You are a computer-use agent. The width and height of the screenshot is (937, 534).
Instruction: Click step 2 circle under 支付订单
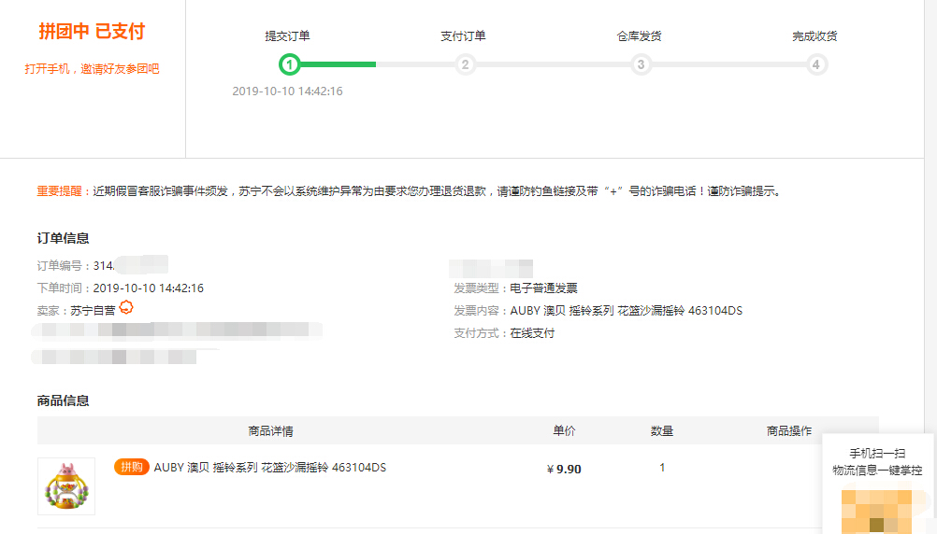click(465, 64)
